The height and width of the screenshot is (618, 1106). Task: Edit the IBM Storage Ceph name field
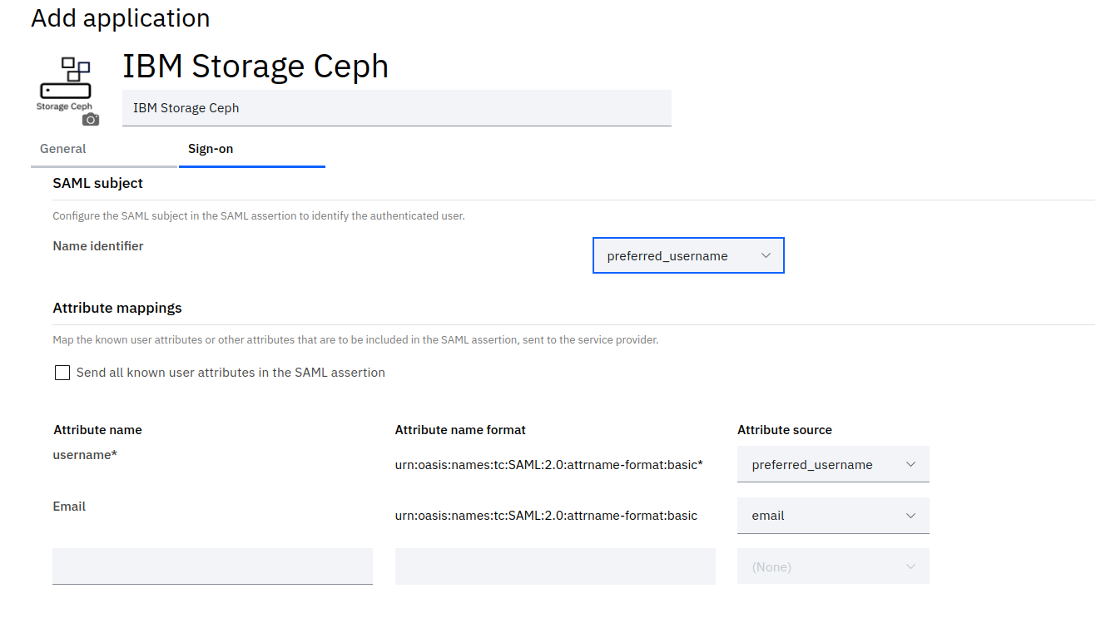(x=397, y=108)
